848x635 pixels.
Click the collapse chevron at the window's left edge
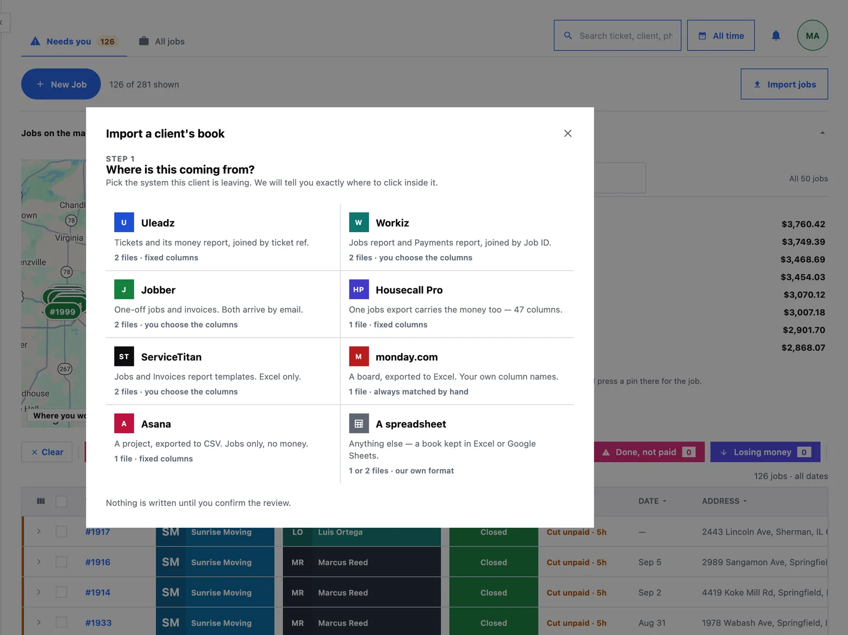tap(2, 23)
